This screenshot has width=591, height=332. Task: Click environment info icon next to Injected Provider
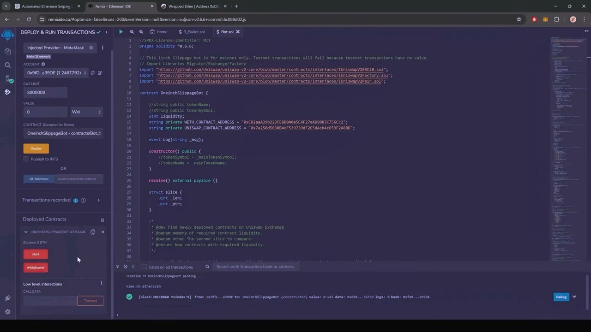click(x=103, y=47)
